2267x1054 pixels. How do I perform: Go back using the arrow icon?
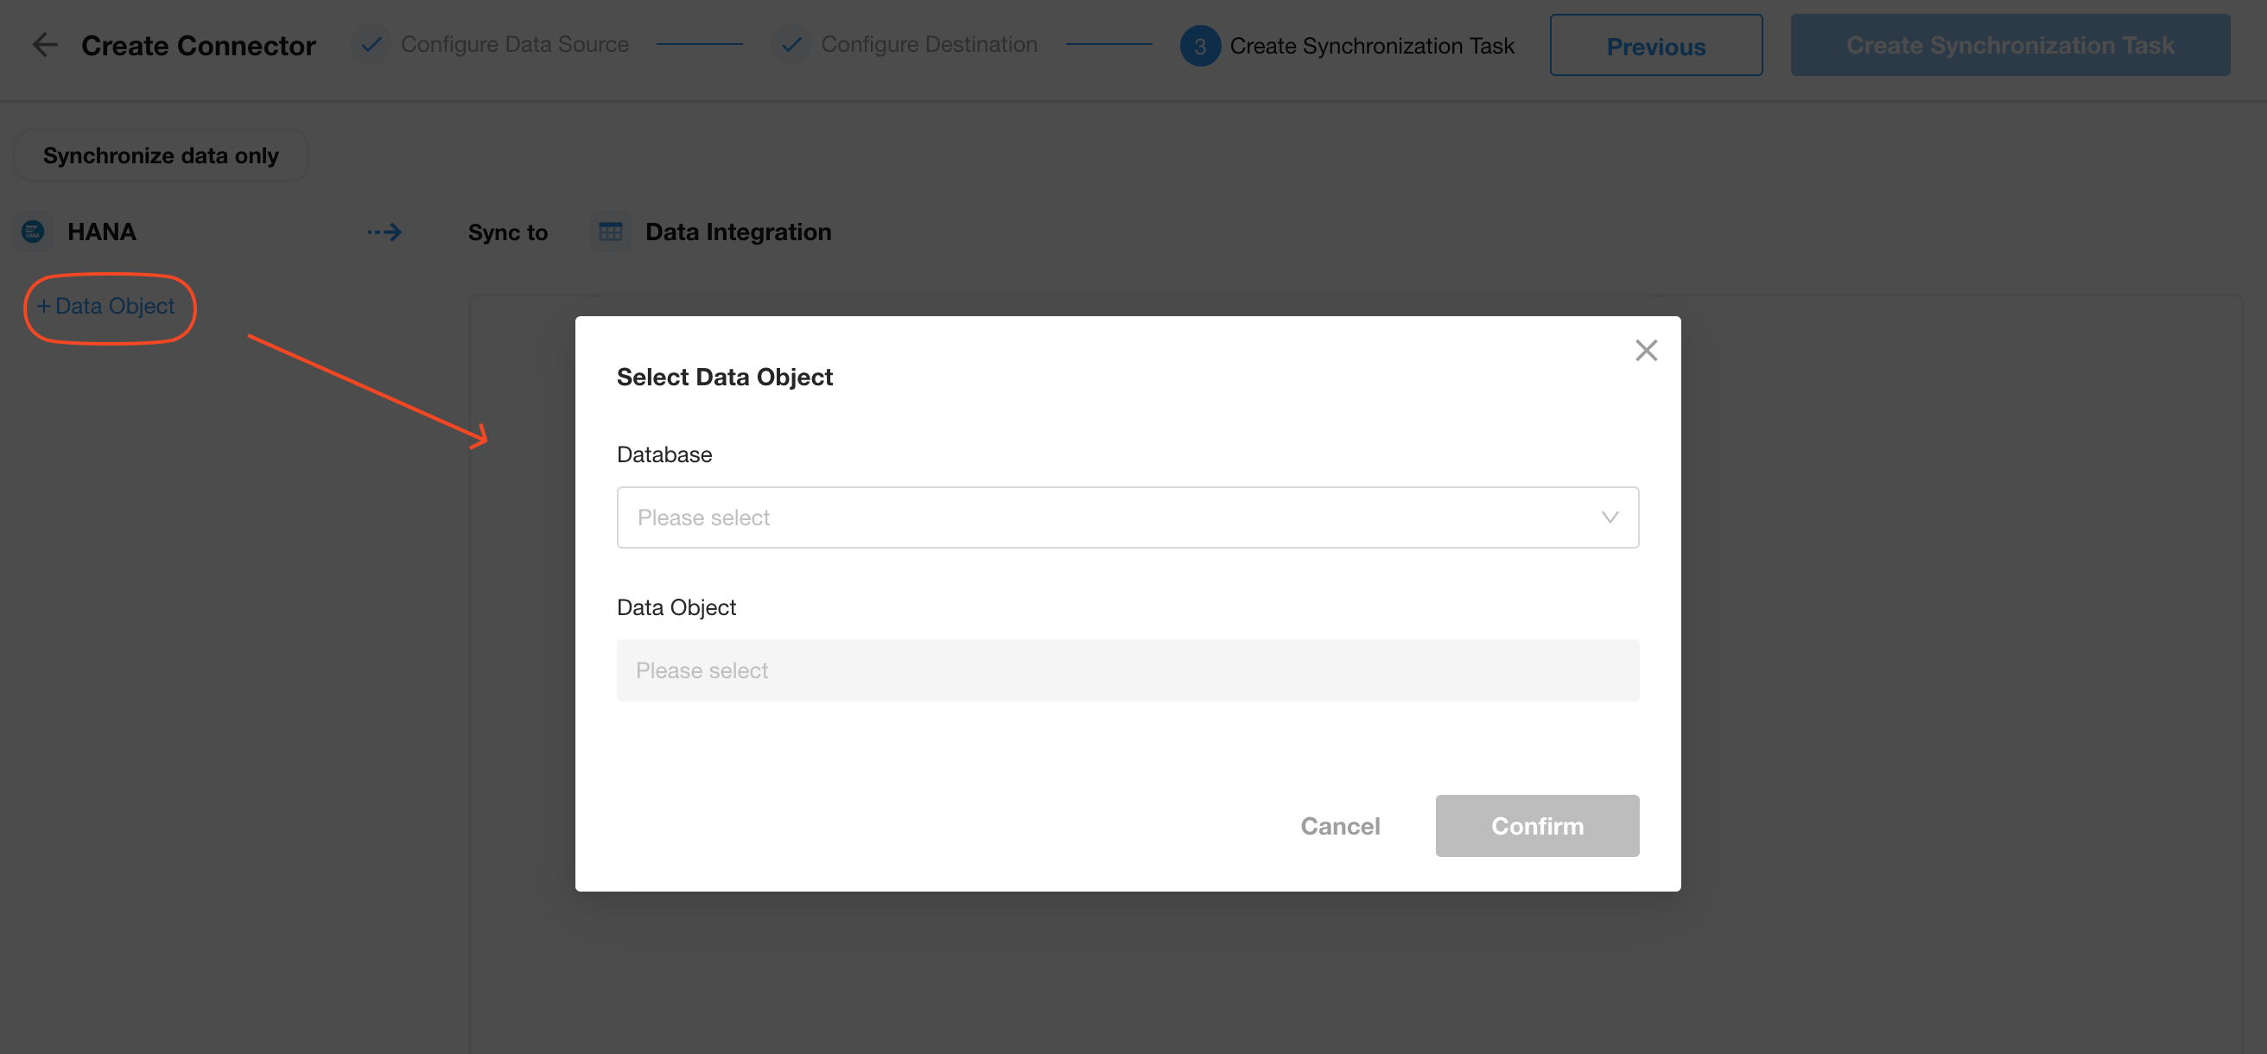(x=44, y=45)
